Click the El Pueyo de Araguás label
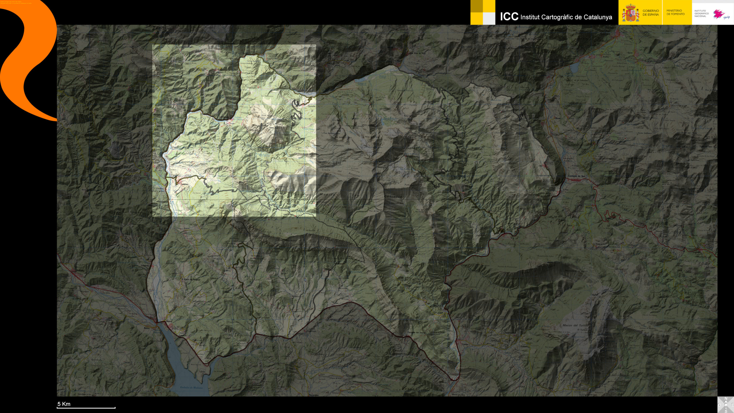734x413 pixels. (x=191, y=279)
